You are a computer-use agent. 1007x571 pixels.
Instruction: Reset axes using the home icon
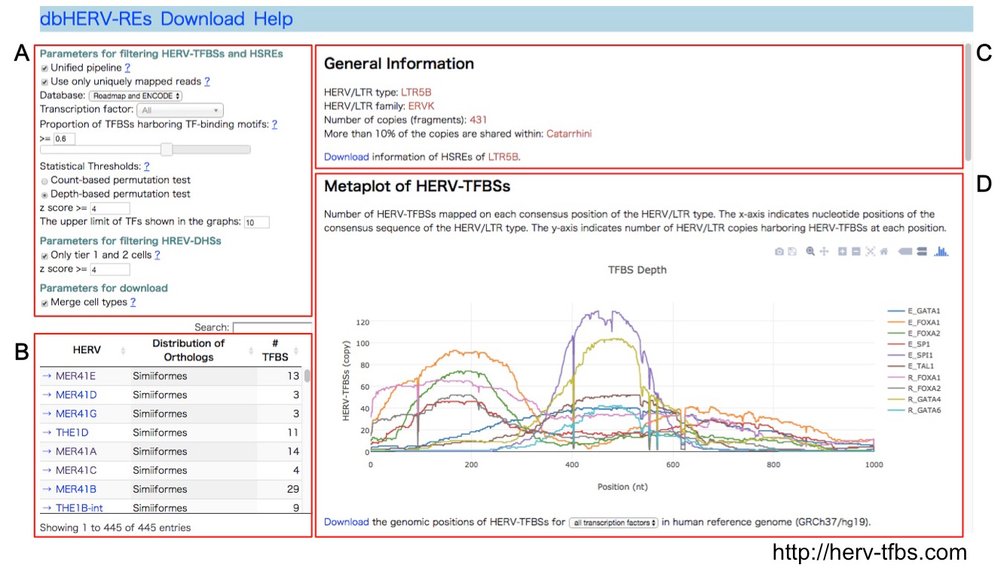[884, 252]
